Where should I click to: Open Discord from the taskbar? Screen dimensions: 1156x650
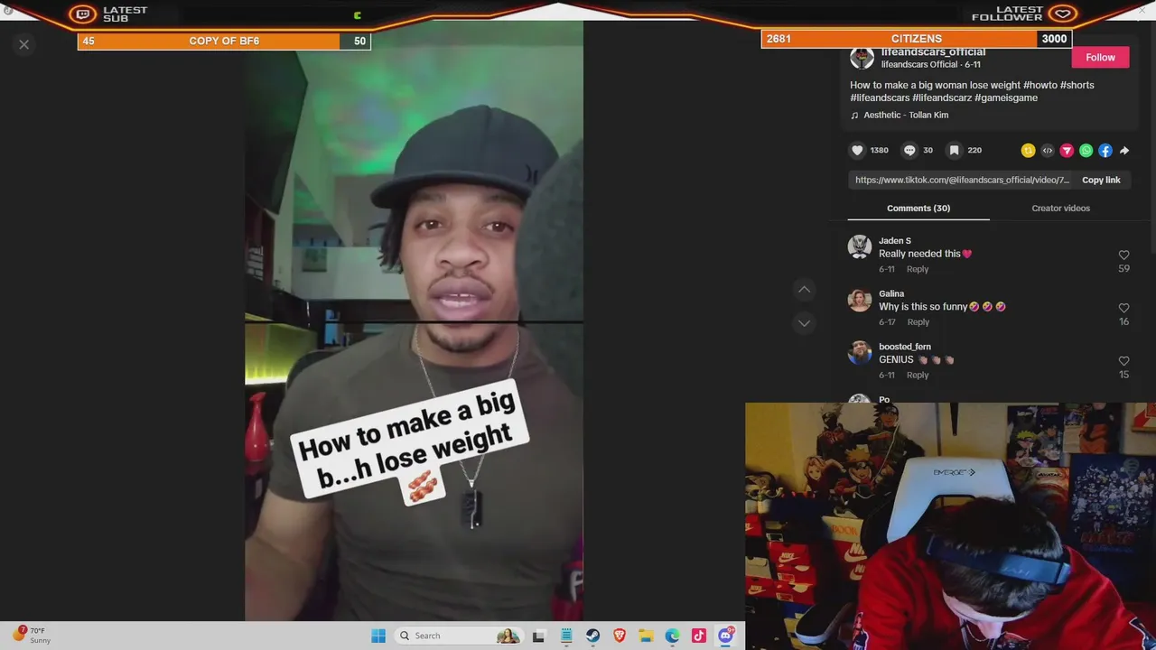(725, 636)
